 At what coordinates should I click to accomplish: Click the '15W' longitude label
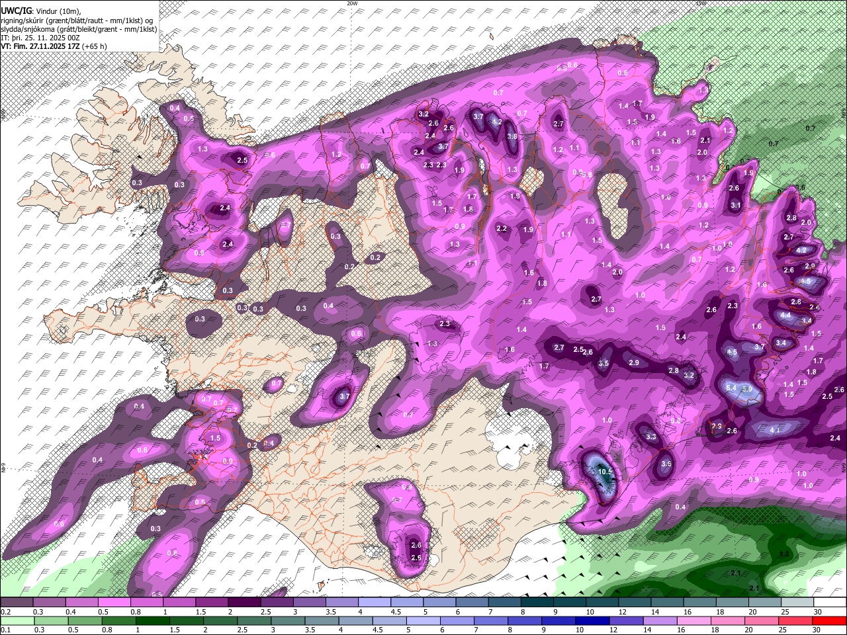(x=701, y=3)
